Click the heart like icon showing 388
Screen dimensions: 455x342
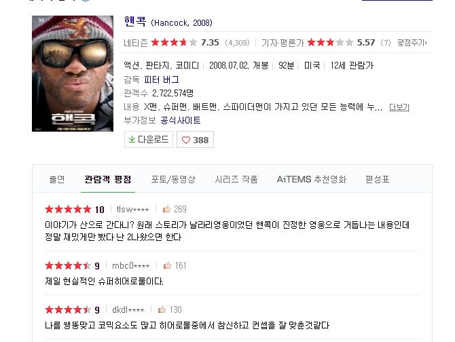pyautogui.click(x=185, y=140)
